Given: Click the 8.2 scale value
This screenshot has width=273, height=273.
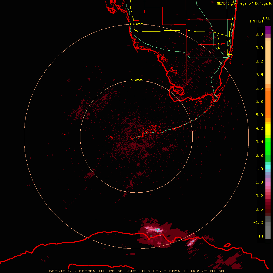Looking at the screenshot, I should 259,61.
